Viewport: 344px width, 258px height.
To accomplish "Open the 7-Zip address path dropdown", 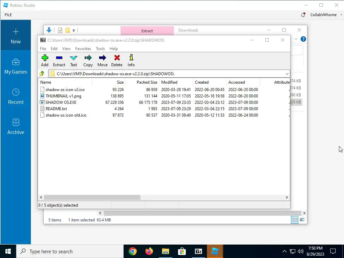I will (287, 74).
